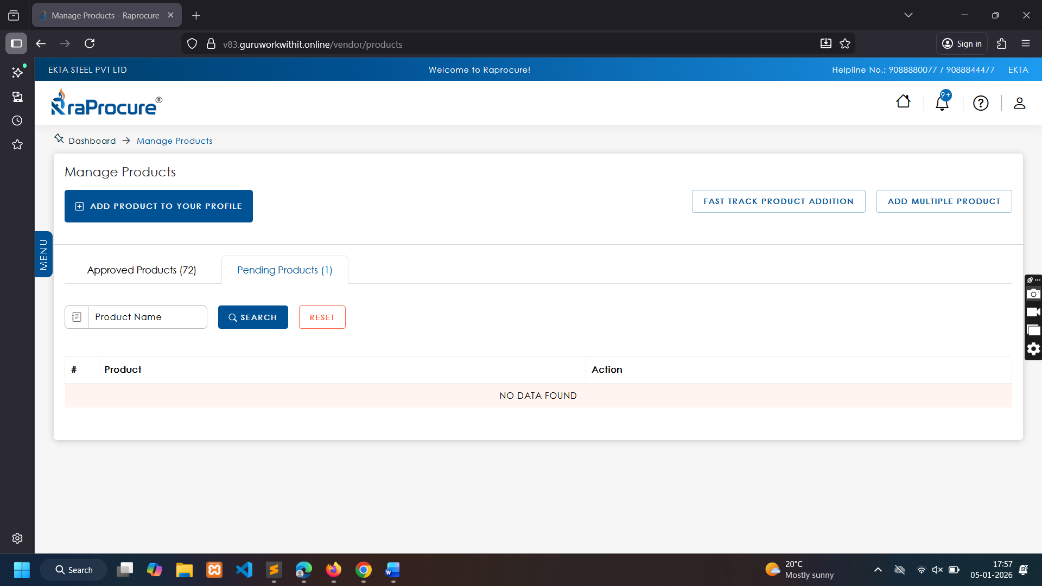Open the notifications bell
Image resolution: width=1042 pixels, height=586 pixels.
(x=942, y=103)
